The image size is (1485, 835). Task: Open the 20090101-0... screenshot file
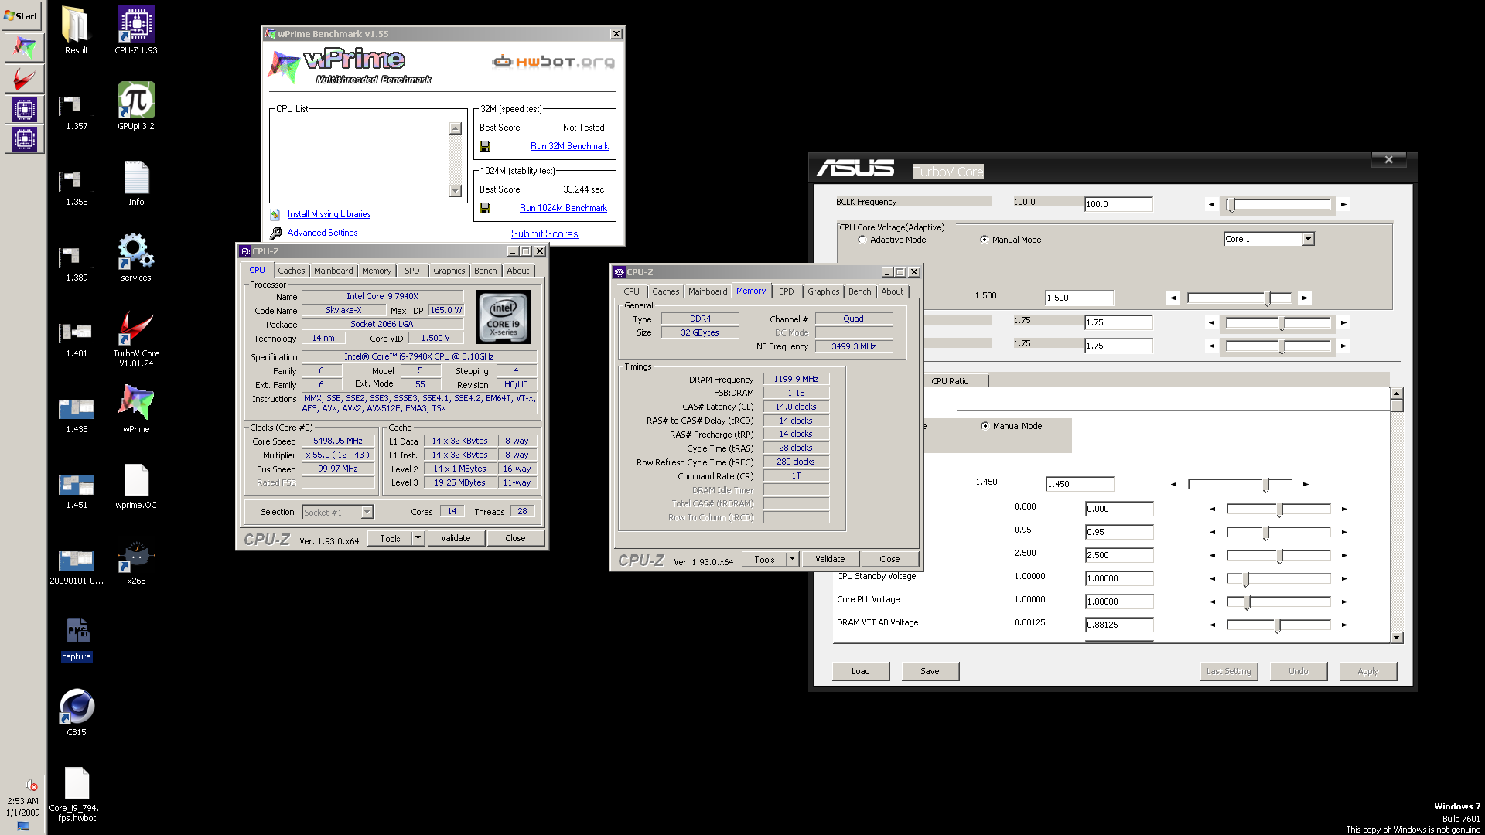point(77,566)
